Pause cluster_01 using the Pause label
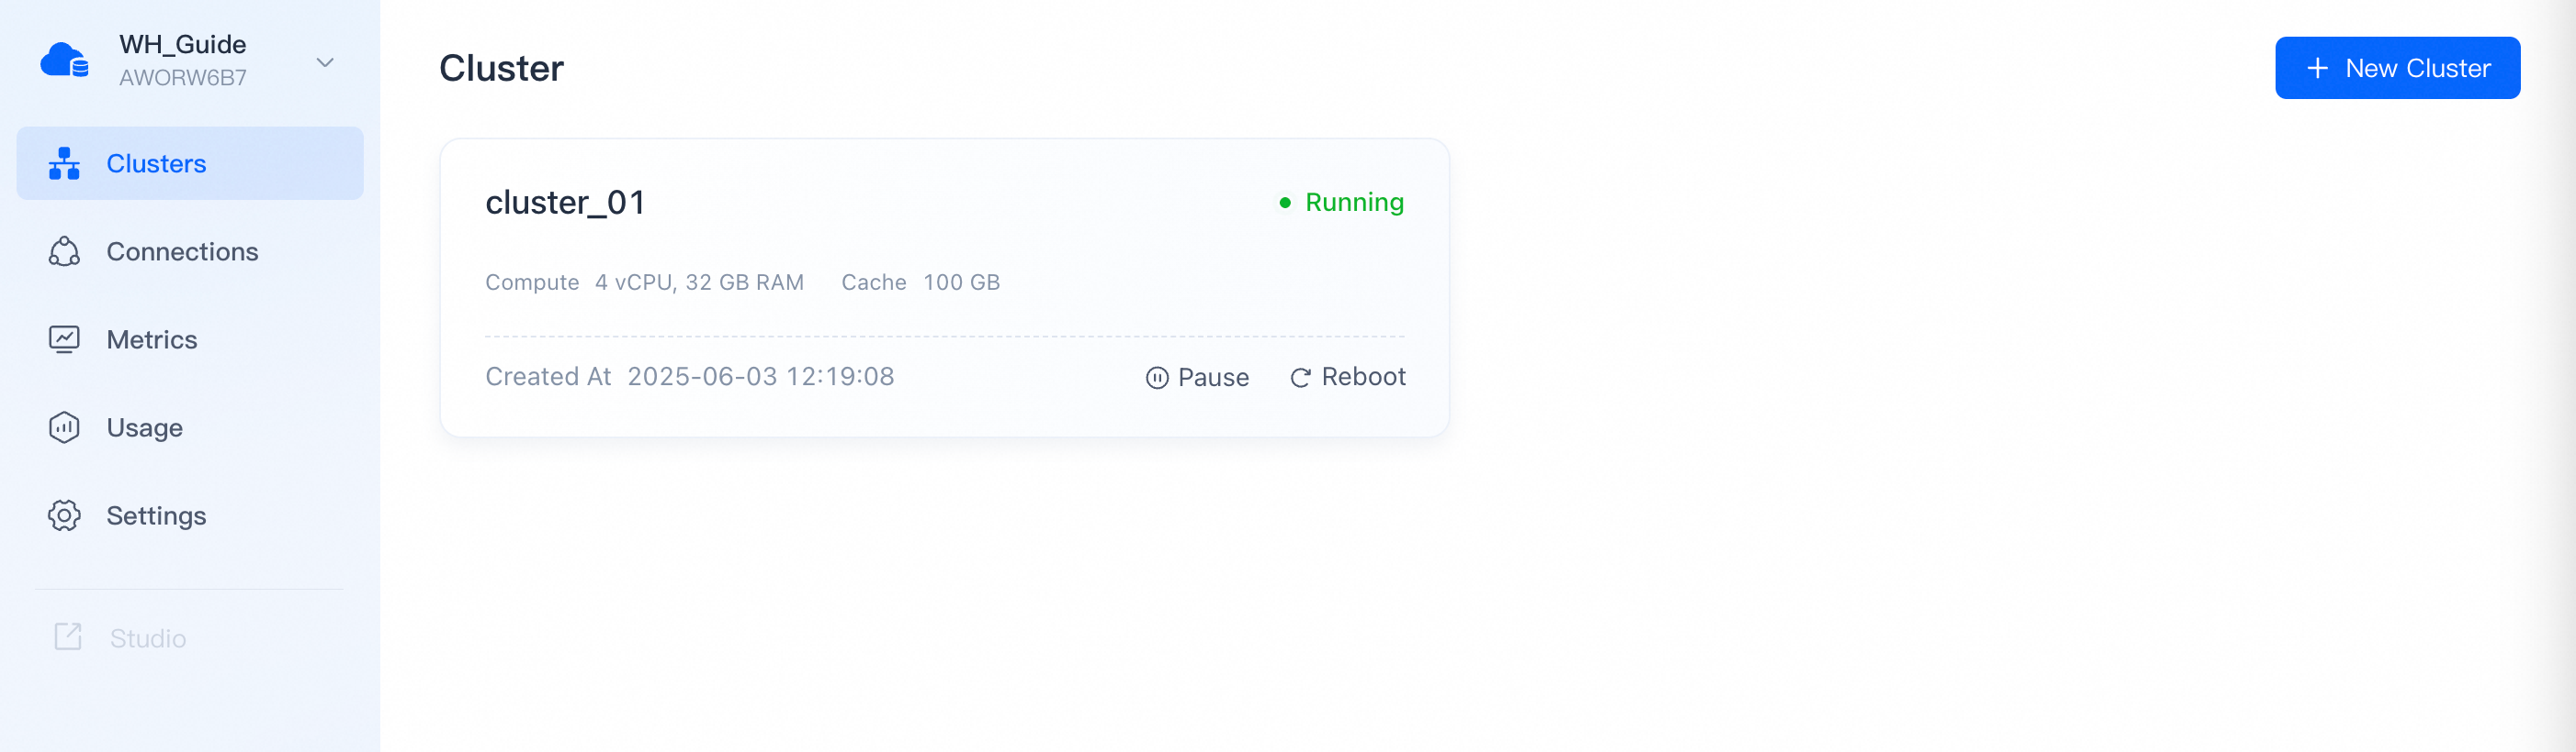 tap(1213, 378)
